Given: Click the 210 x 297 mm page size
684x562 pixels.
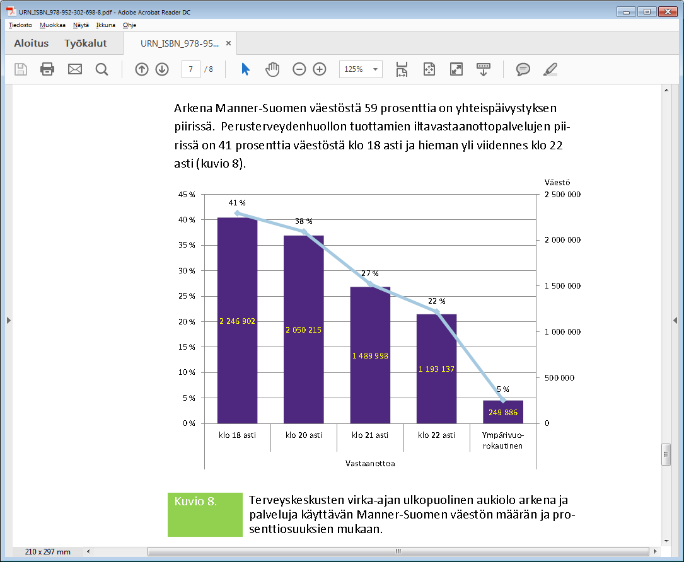Looking at the screenshot, I should pyautogui.click(x=47, y=551).
